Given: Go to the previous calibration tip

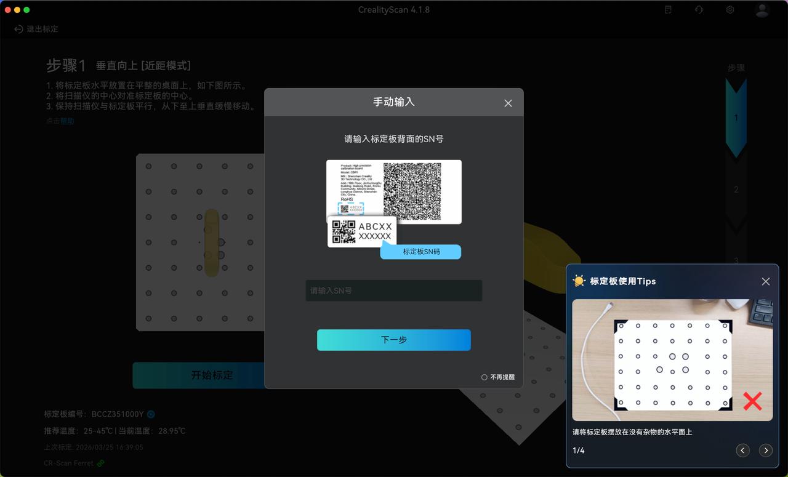Looking at the screenshot, I should [x=742, y=451].
